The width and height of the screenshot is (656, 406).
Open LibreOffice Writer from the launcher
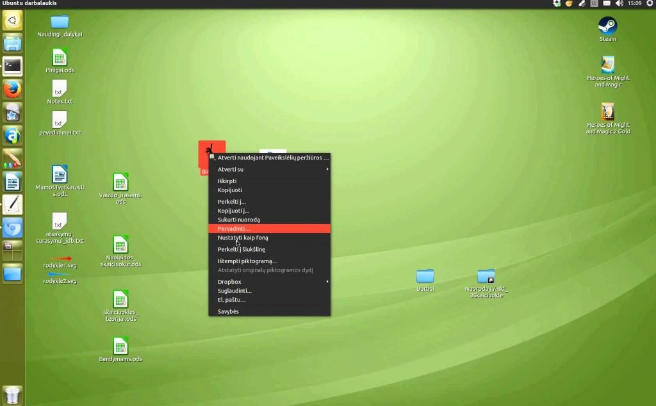pos(13,181)
